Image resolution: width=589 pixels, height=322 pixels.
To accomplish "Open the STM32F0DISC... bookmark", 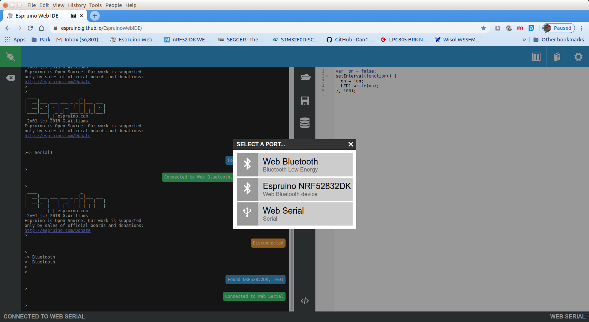I will [x=296, y=40].
